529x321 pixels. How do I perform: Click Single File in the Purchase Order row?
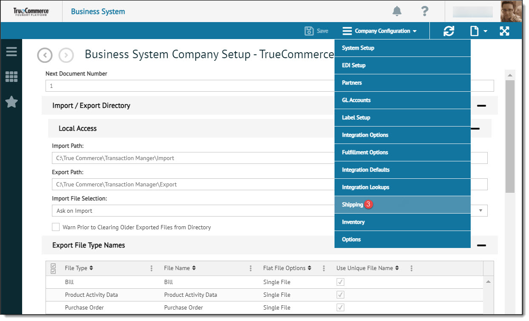[277, 307]
